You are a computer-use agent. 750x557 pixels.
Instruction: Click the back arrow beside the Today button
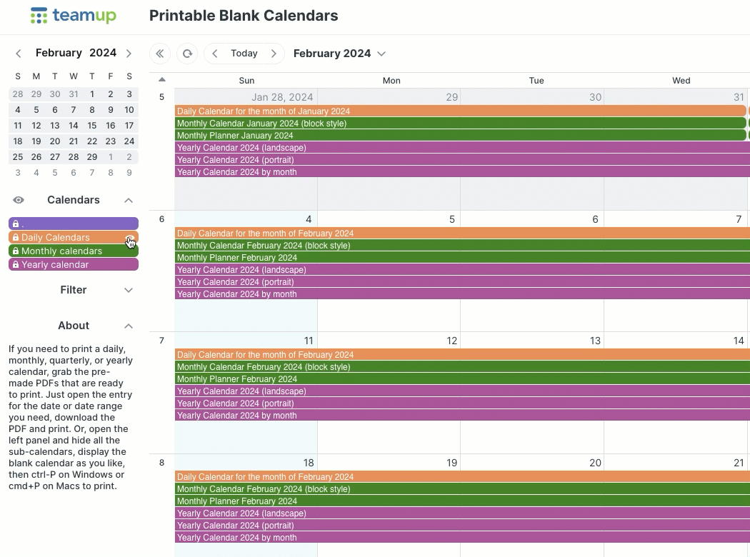point(214,54)
